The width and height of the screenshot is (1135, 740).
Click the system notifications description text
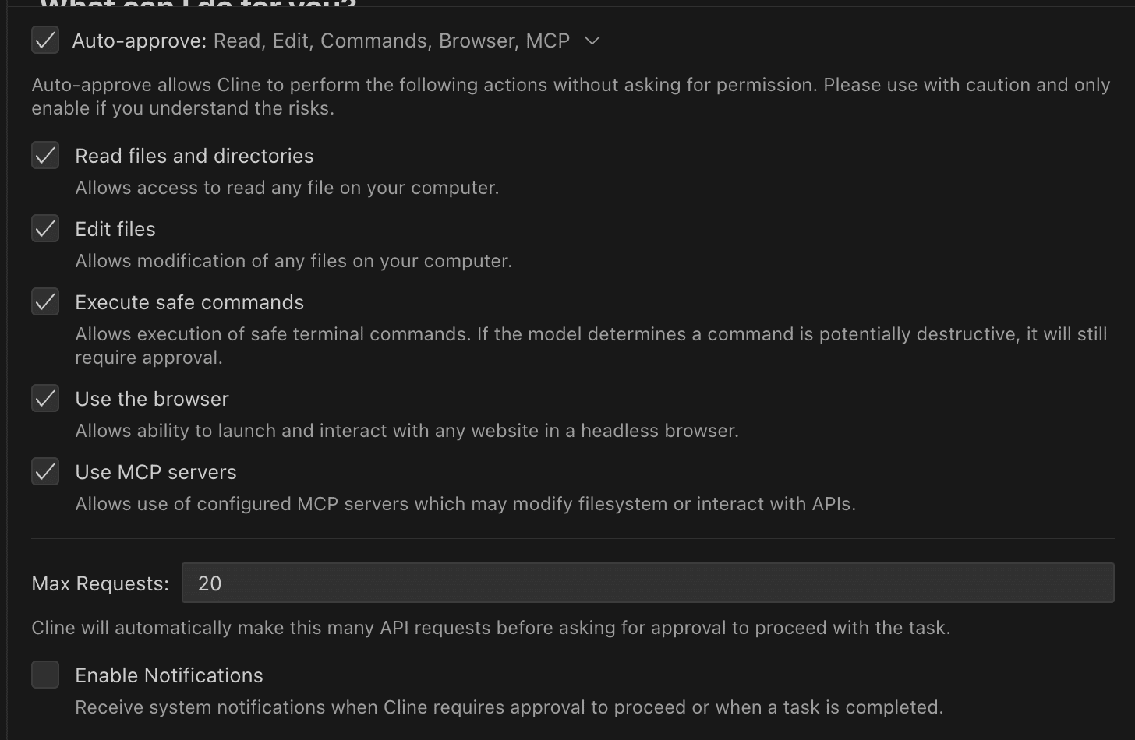click(x=509, y=707)
